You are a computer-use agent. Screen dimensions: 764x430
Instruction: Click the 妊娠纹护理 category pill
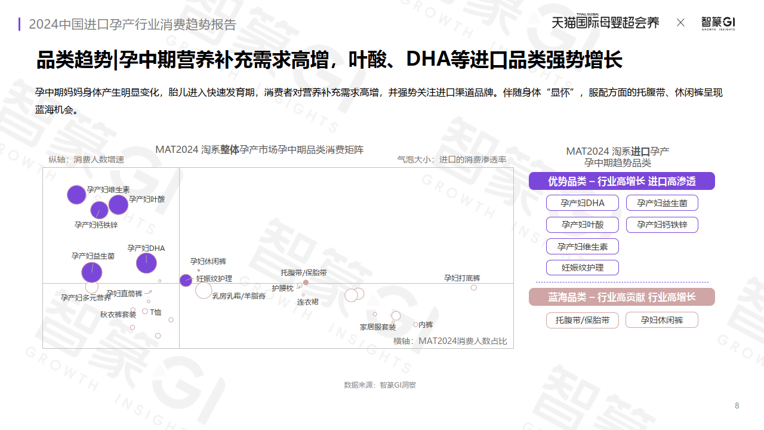coord(582,268)
